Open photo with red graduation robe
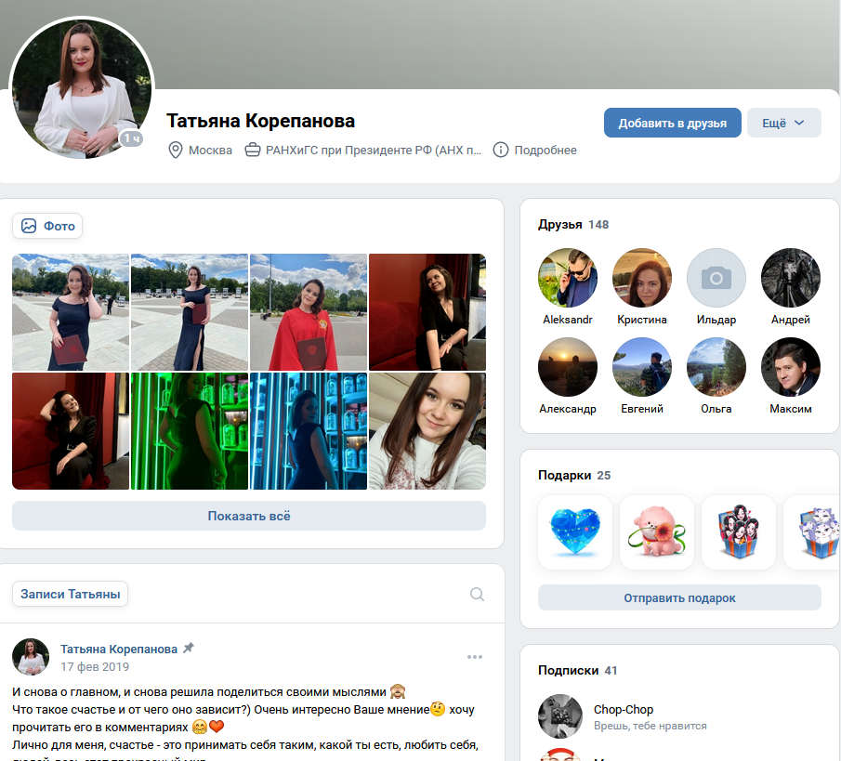 pos(309,312)
